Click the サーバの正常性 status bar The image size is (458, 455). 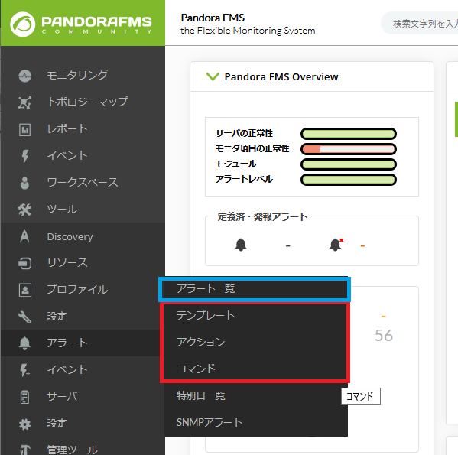point(349,134)
